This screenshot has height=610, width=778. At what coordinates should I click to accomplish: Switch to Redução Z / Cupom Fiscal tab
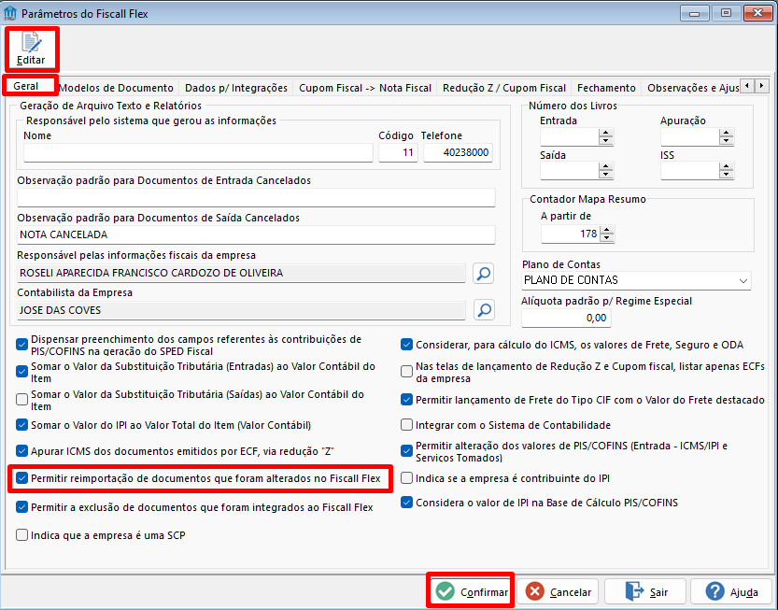click(x=504, y=88)
